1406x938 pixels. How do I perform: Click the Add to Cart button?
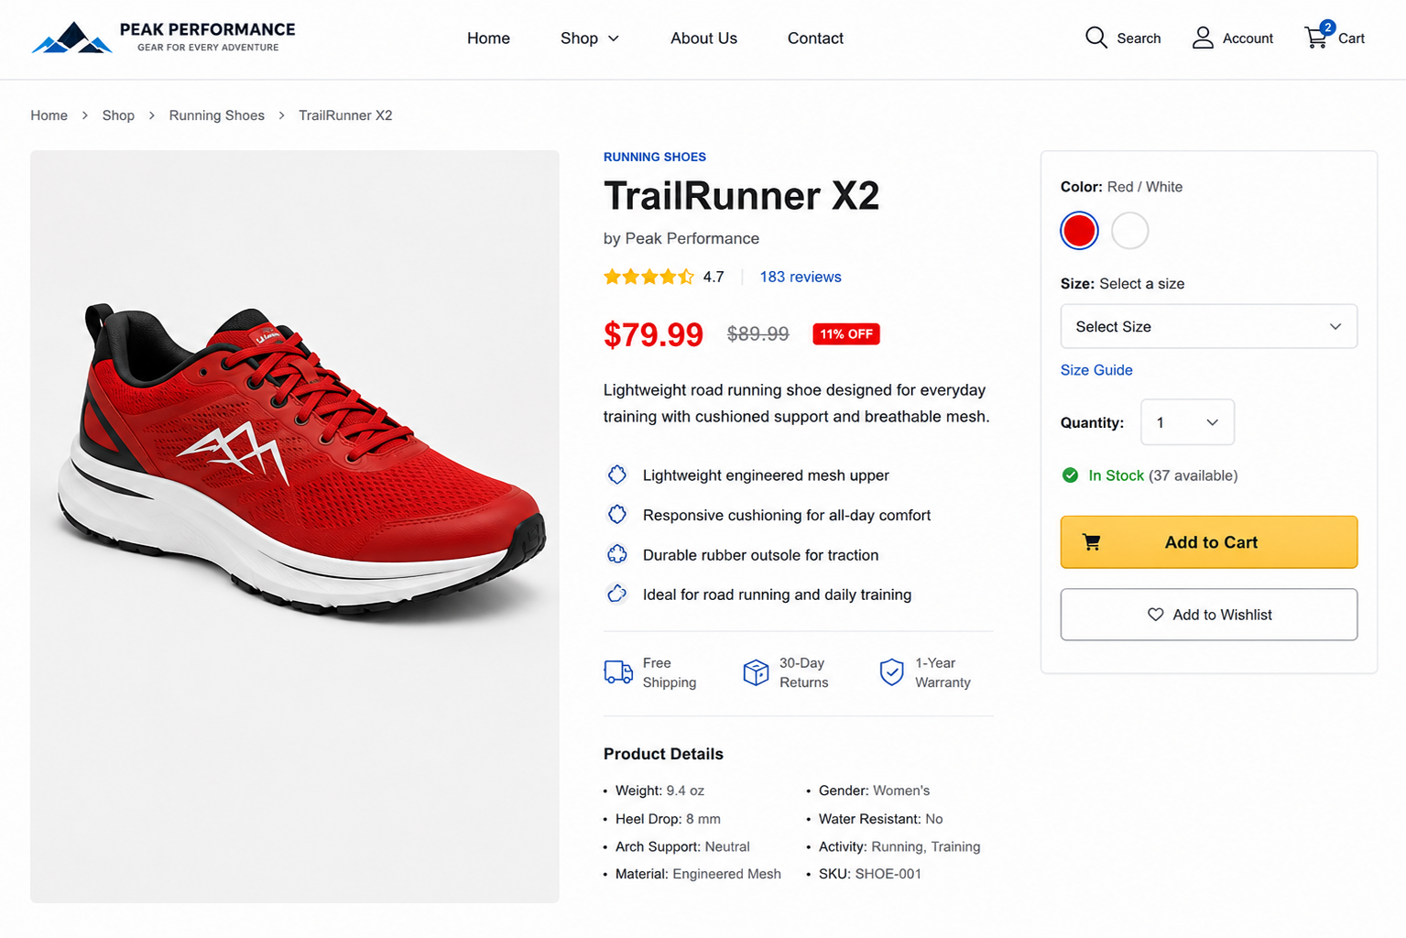pos(1208,542)
